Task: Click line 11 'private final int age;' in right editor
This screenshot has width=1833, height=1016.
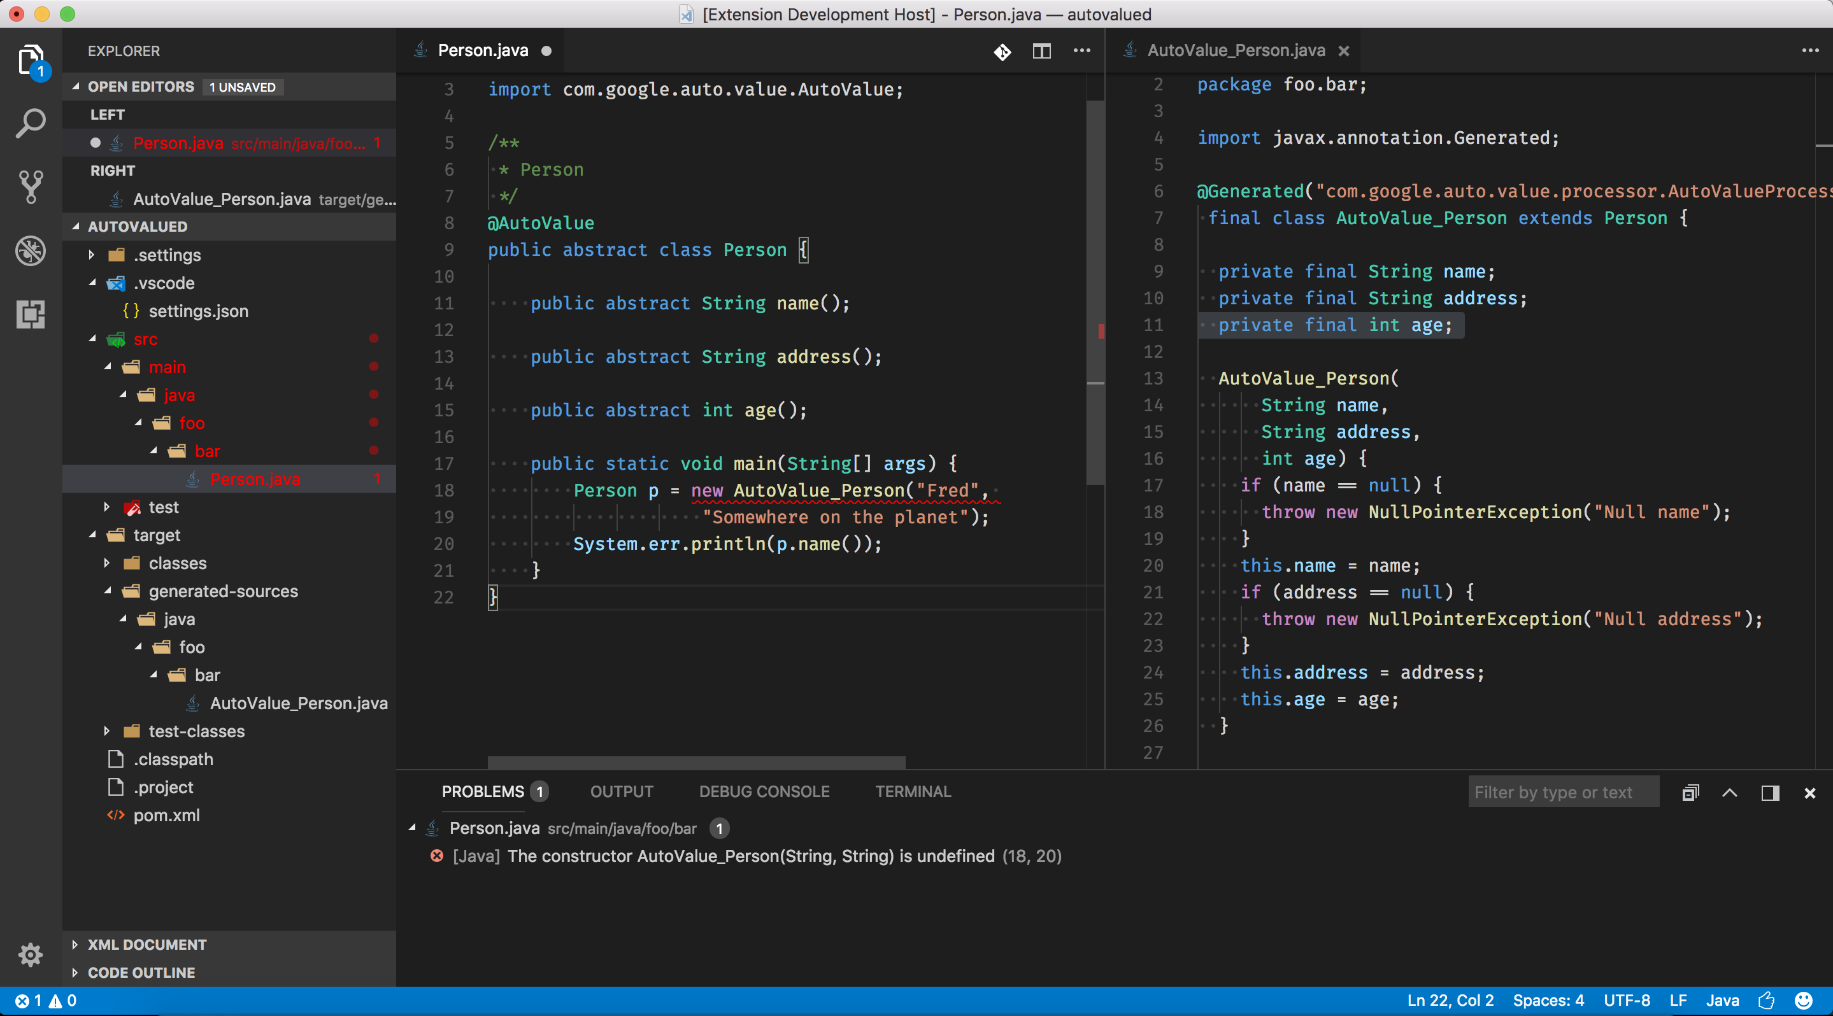Action: pos(1334,326)
